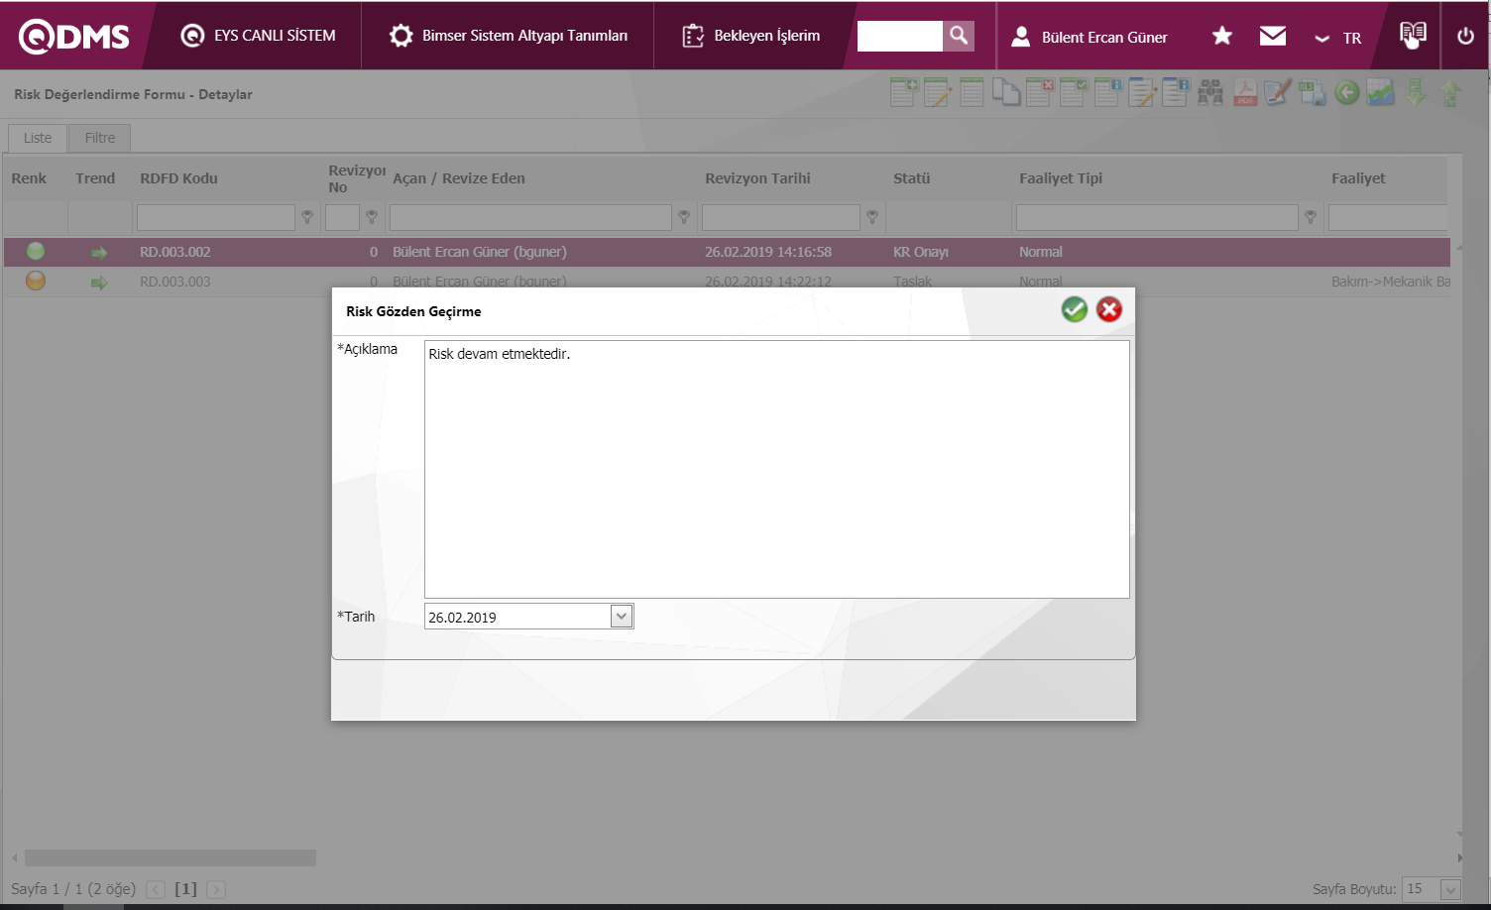Expand the TR language selector
The image size is (1491, 910).
point(1338,39)
